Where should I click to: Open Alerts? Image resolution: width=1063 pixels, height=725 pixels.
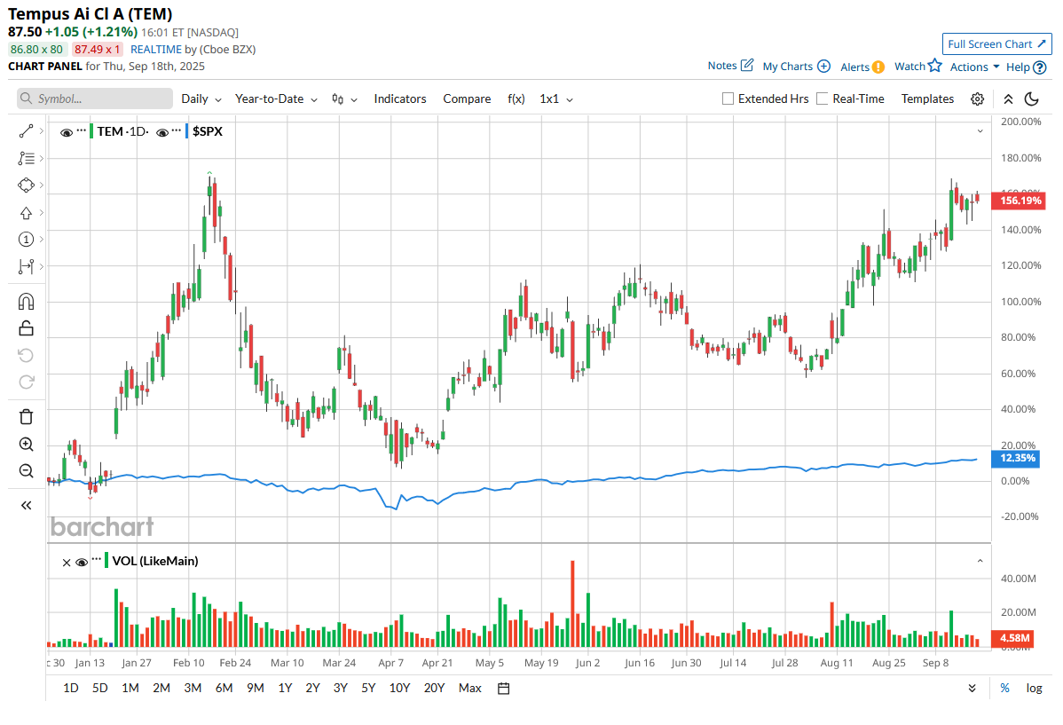point(862,67)
